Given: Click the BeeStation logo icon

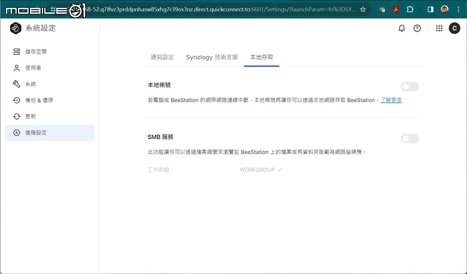Looking at the screenshot, I should pos(16,28).
